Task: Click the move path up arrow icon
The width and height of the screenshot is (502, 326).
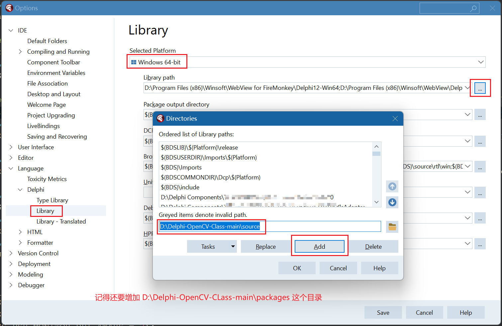Action: [x=392, y=186]
